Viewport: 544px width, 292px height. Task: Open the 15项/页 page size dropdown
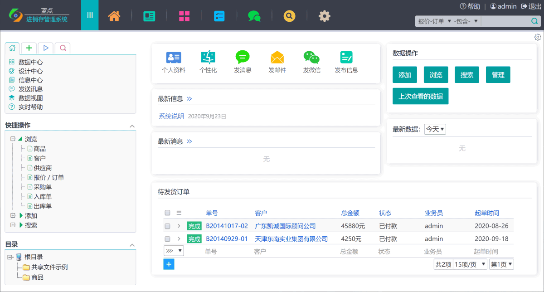(x=471, y=264)
